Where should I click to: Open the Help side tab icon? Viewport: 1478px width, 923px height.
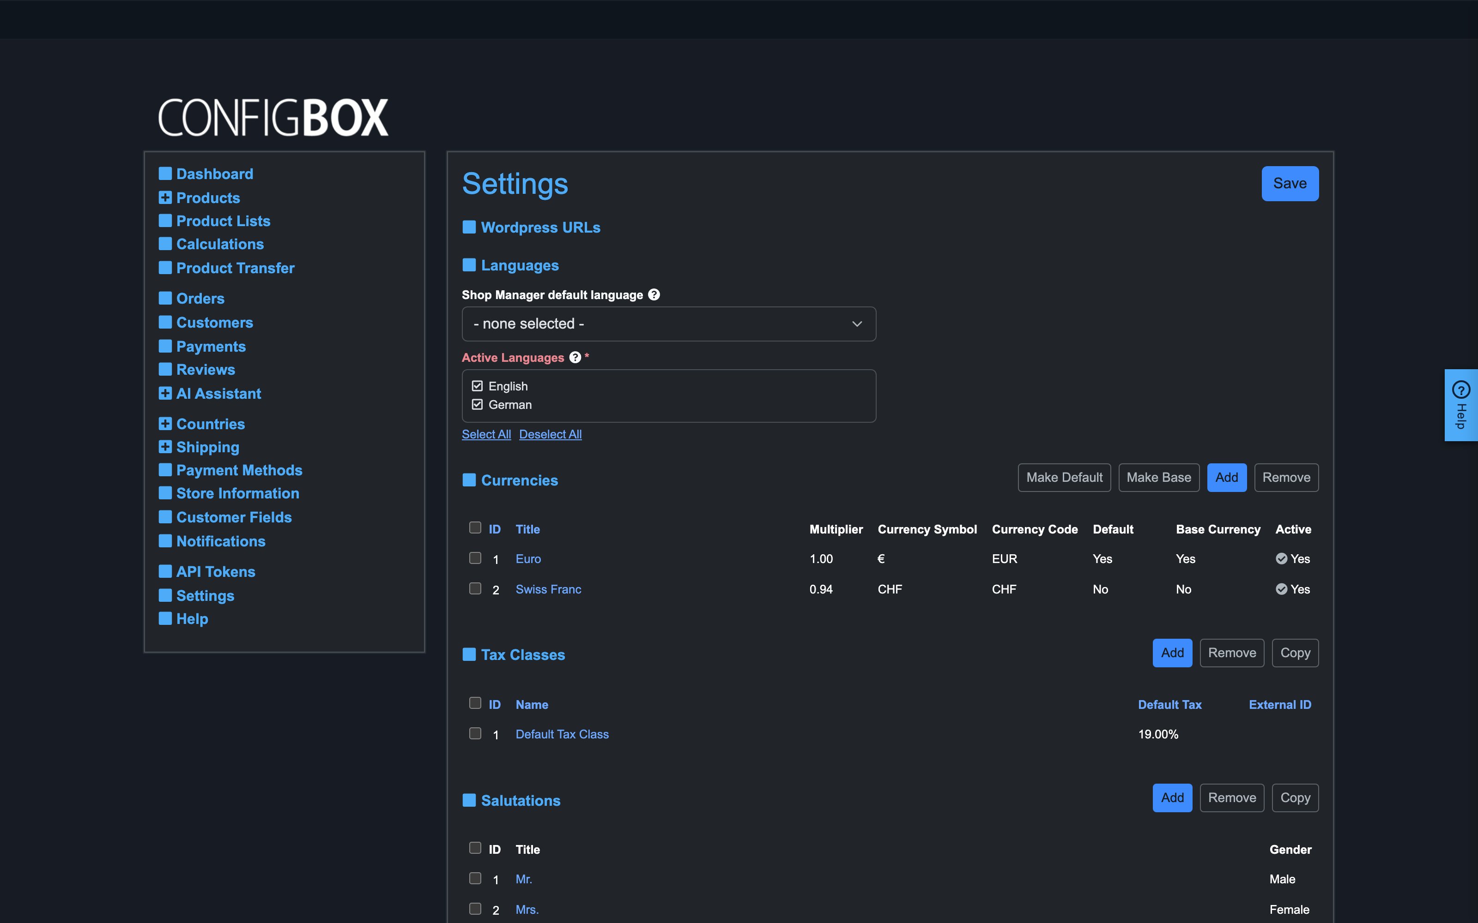pos(1461,390)
